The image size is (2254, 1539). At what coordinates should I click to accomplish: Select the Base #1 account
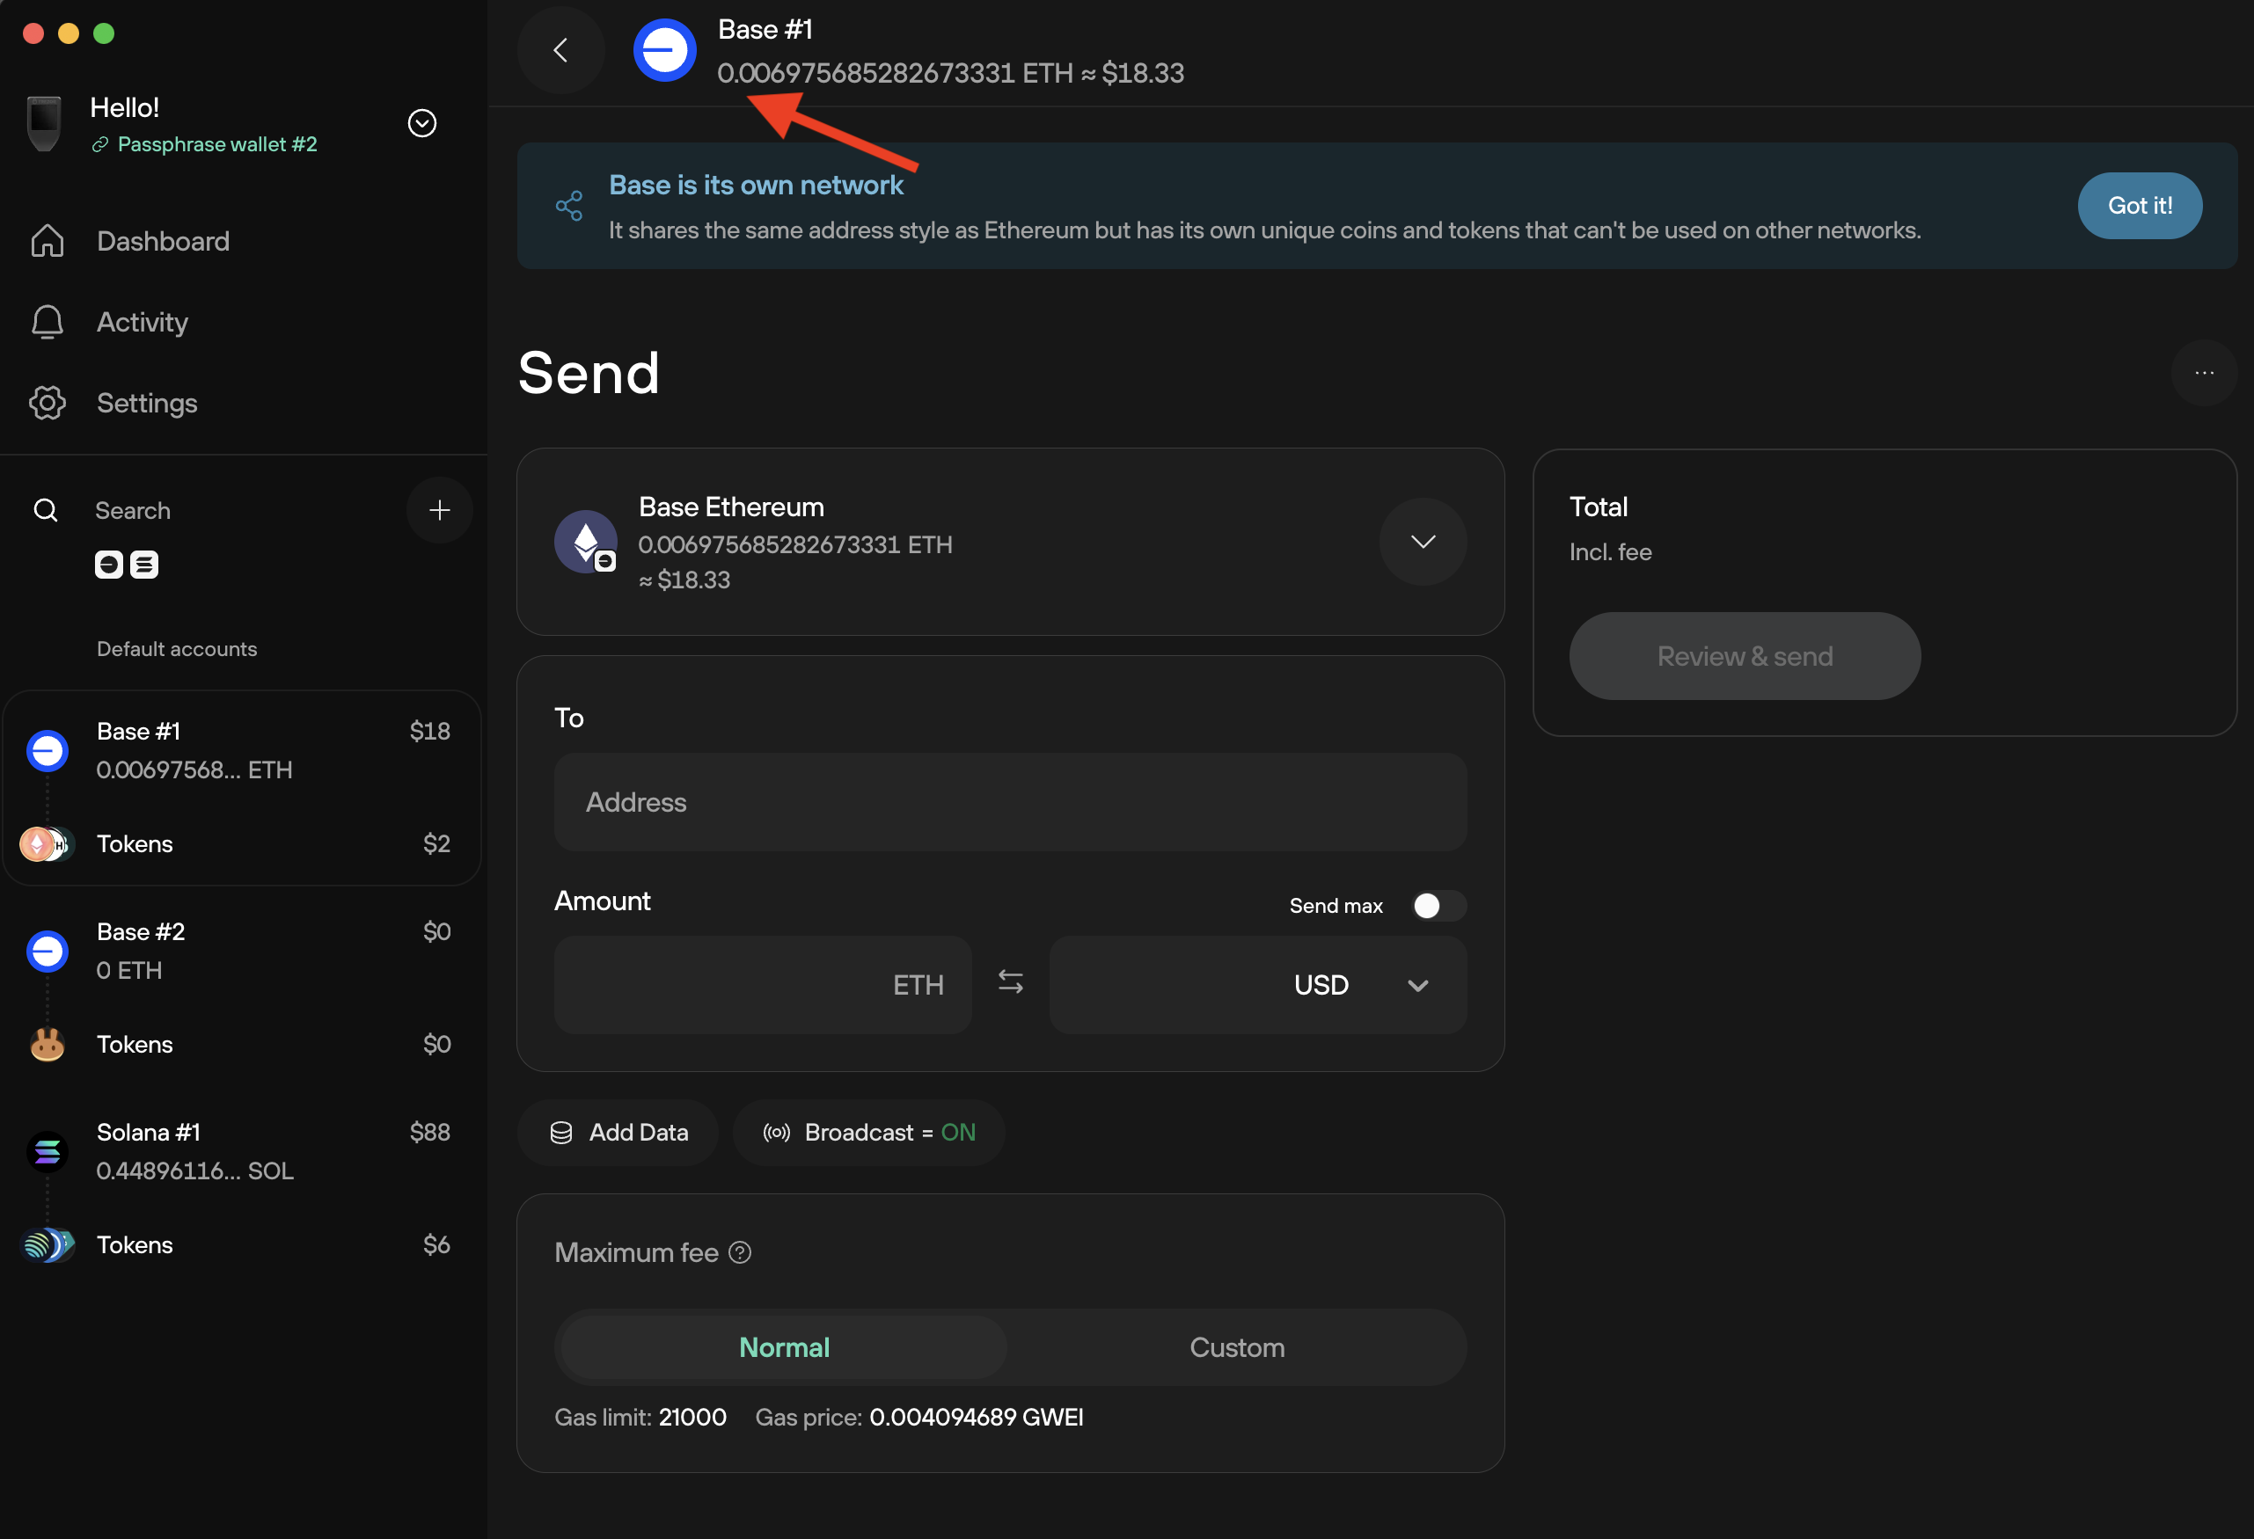(243, 750)
